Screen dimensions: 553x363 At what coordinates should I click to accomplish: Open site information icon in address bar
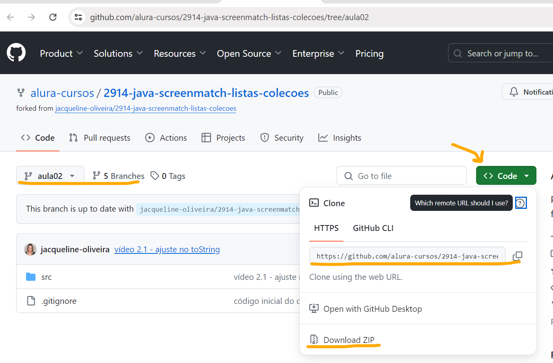(x=78, y=17)
